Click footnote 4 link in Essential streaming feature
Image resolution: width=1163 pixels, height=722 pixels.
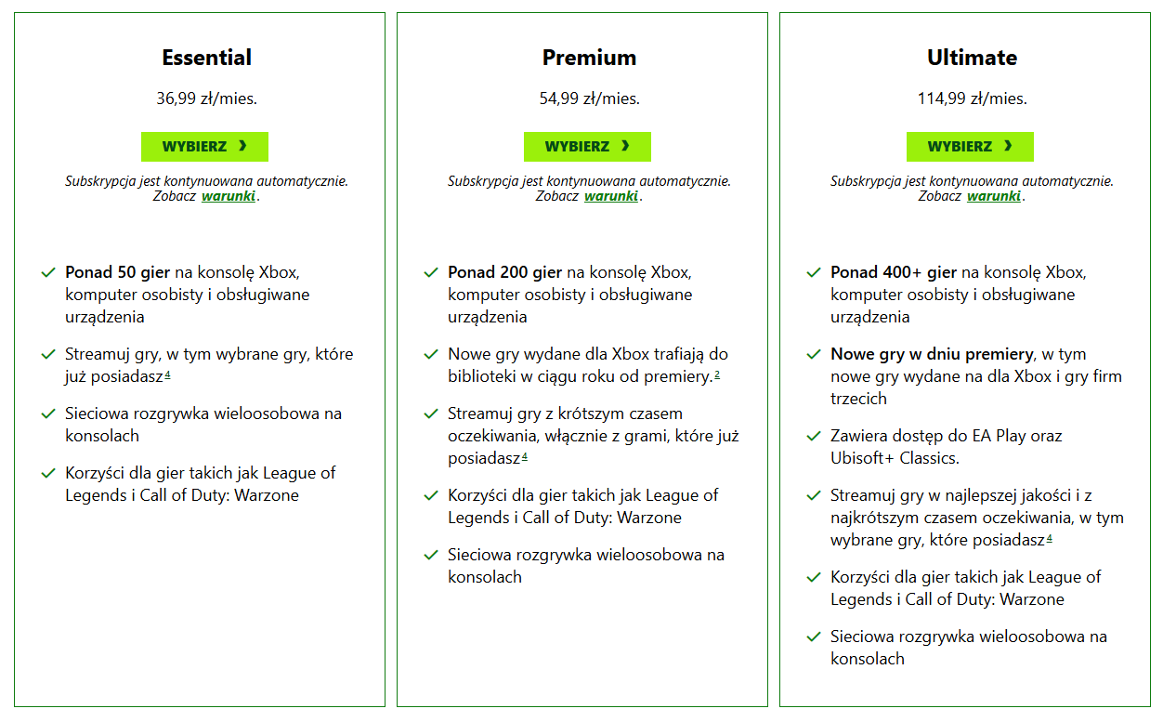[x=168, y=374]
